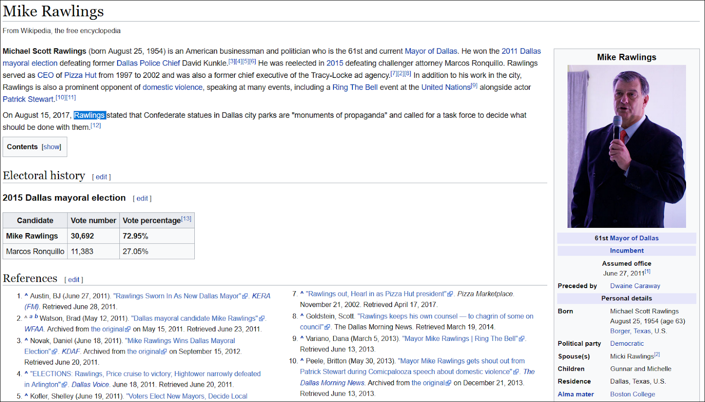
Task: Click the "Vote number" column header
Action: (93, 220)
